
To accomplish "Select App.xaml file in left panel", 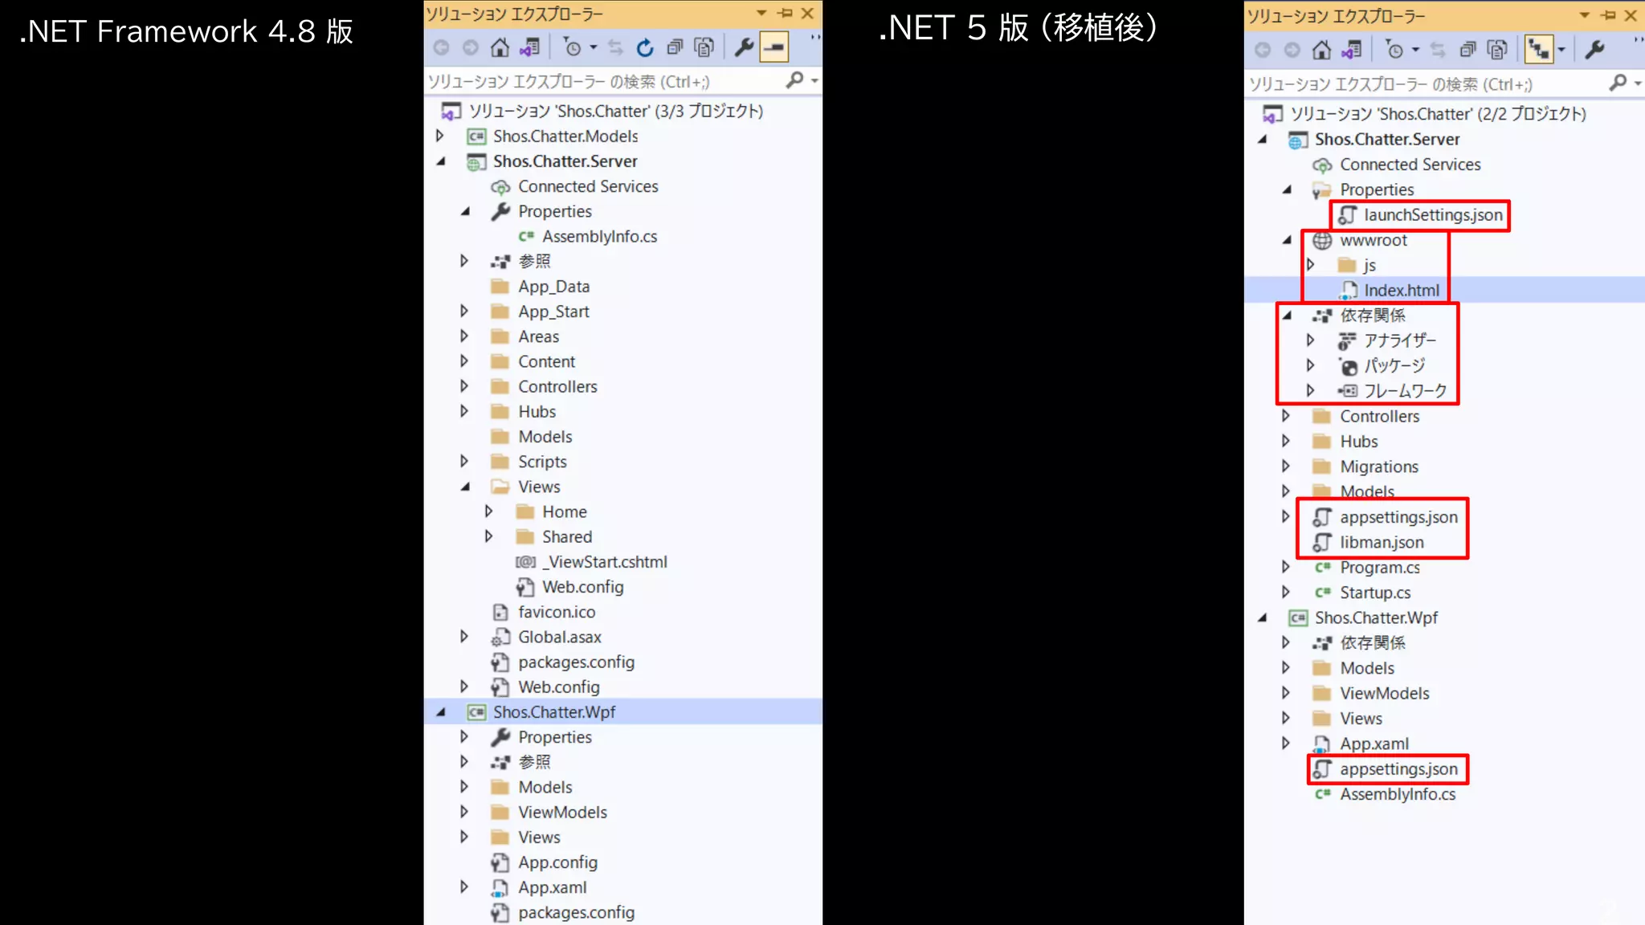I will pyautogui.click(x=552, y=887).
